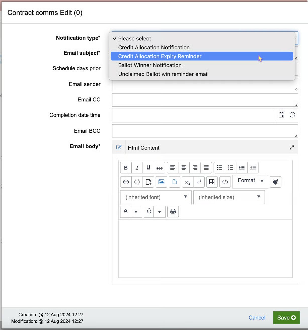Open time picker clock icon

point(292,115)
